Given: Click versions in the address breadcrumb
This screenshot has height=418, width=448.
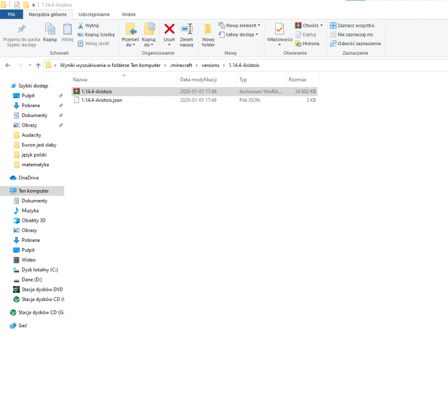Looking at the screenshot, I should coord(210,65).
